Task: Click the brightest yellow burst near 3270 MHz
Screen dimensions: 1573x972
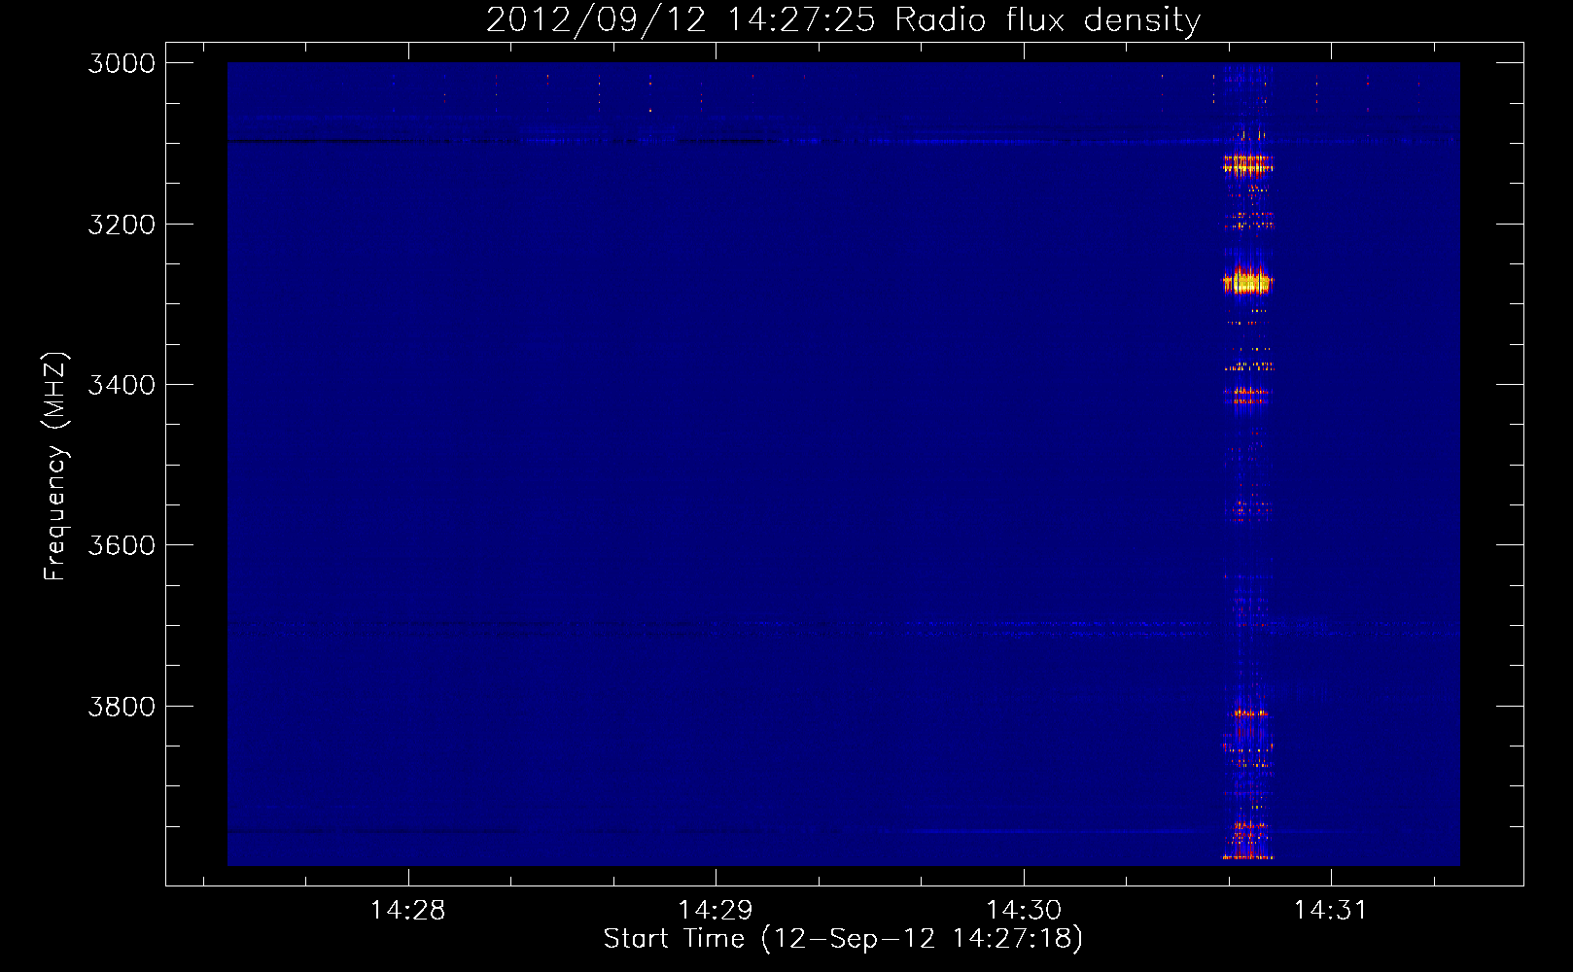Action: (1247, 283)
